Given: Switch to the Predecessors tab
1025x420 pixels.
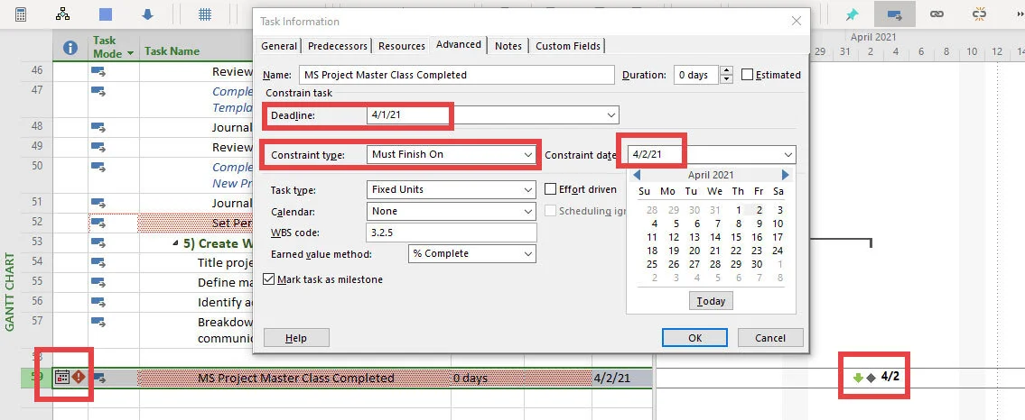Looking at the screenshot, I should click(338, 46).
